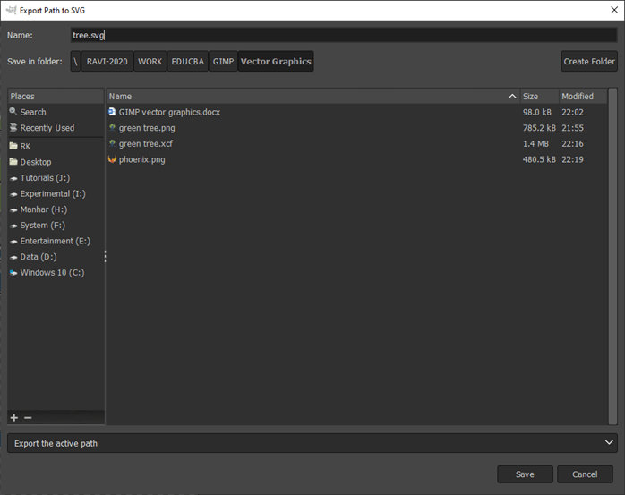Select Recently Used in Places
Viewport: 625px width, 495px height.
tap(47, 128)
